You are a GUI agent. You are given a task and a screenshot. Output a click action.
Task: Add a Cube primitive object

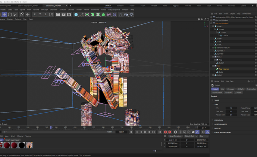click(x=76, y=15)
